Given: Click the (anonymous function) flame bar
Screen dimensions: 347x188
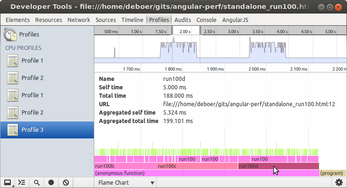Looking at the screenshot, I should pos(207,173).
